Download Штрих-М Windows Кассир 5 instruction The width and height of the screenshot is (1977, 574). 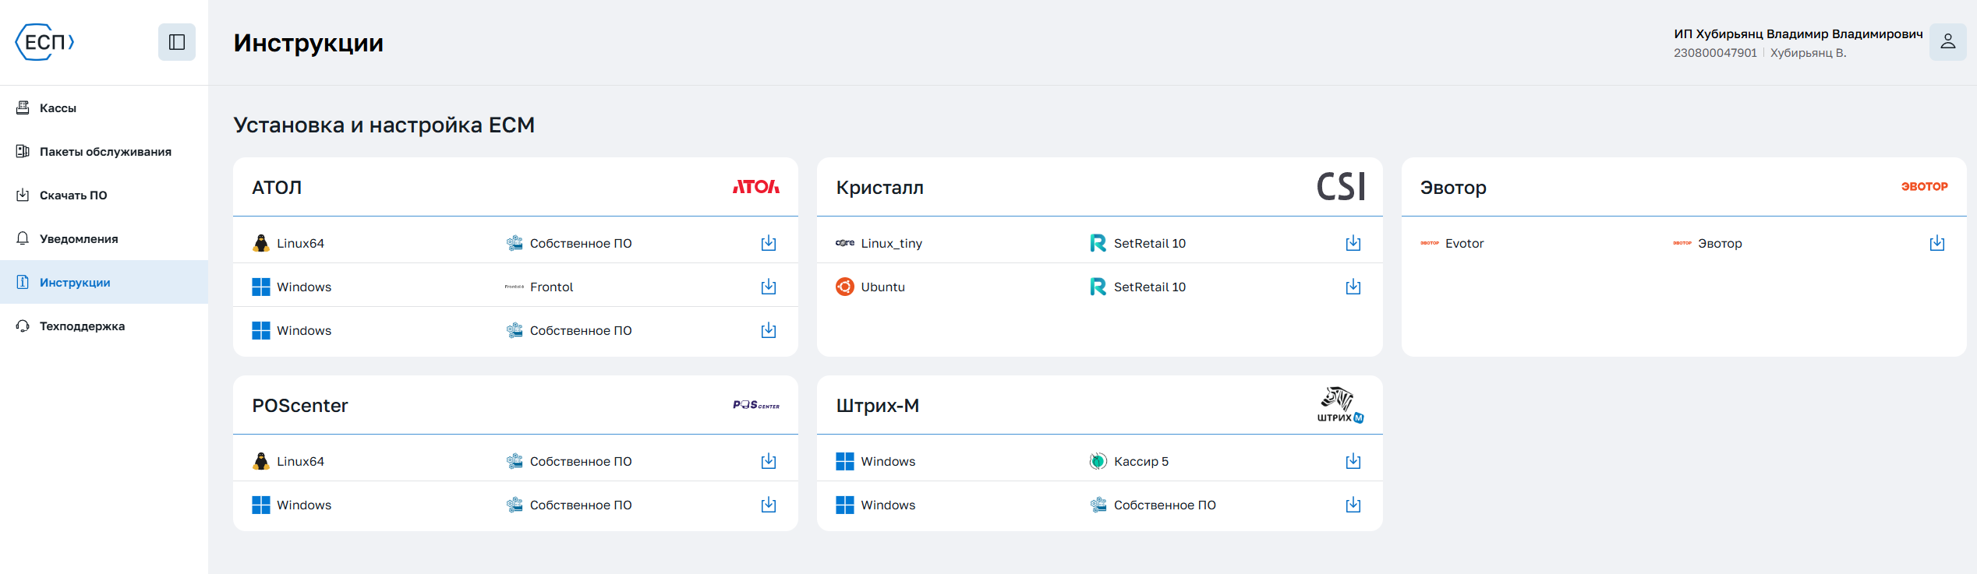coord(1353,462)
